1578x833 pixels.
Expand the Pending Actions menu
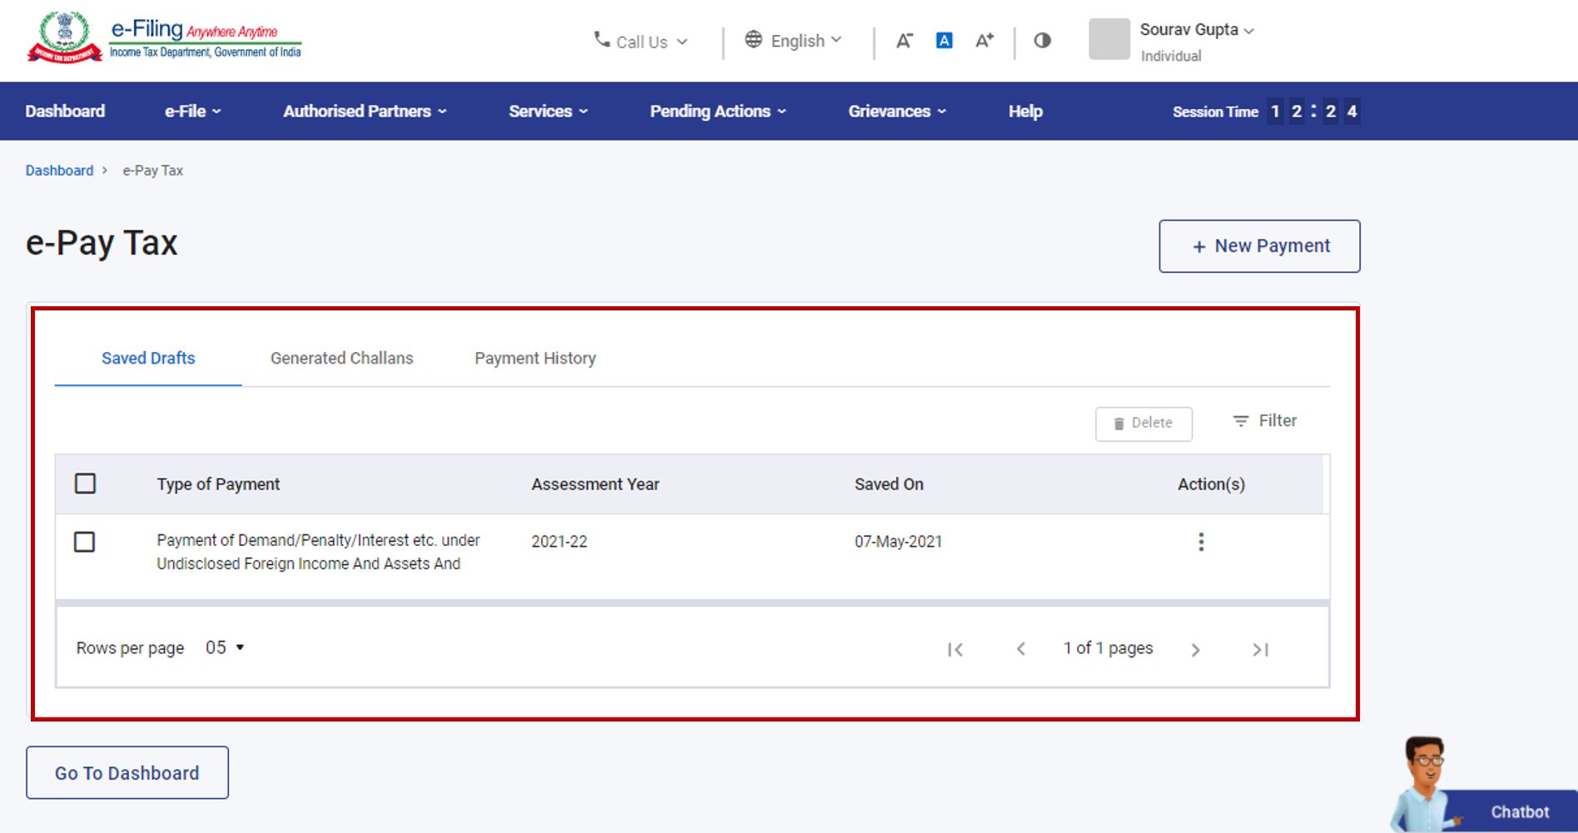click(x=717, y=111)
